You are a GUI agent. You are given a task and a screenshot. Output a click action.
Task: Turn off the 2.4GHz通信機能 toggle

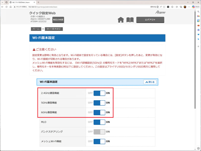tap(100, 93)
